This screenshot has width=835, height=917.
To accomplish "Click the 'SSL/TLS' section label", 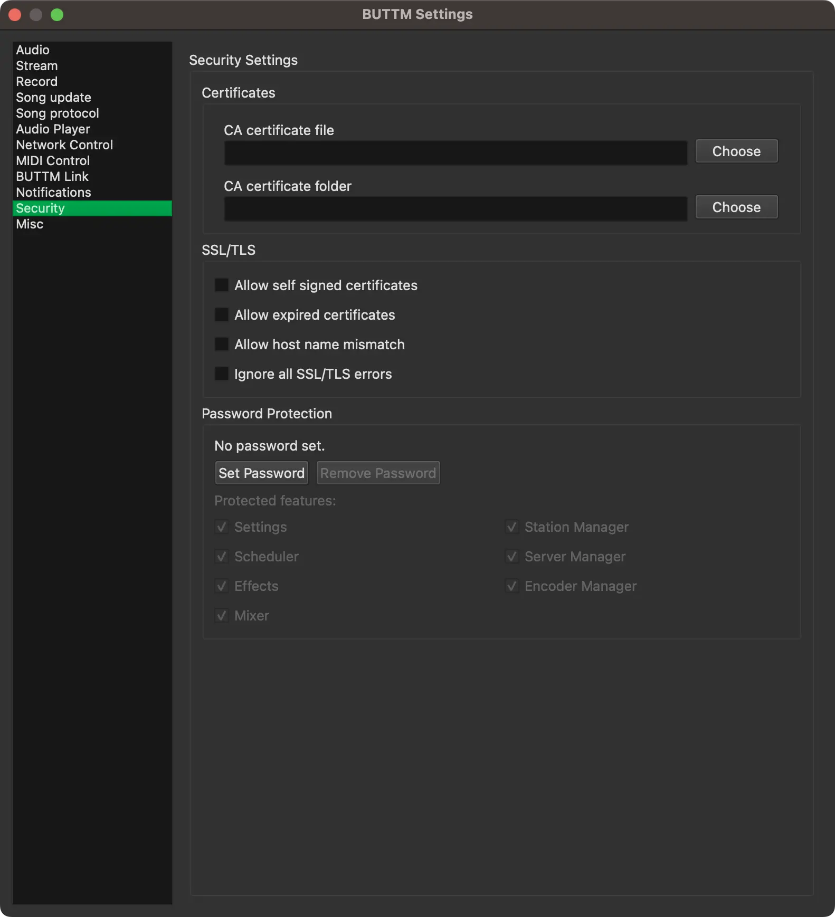I will tap(229, 250).
